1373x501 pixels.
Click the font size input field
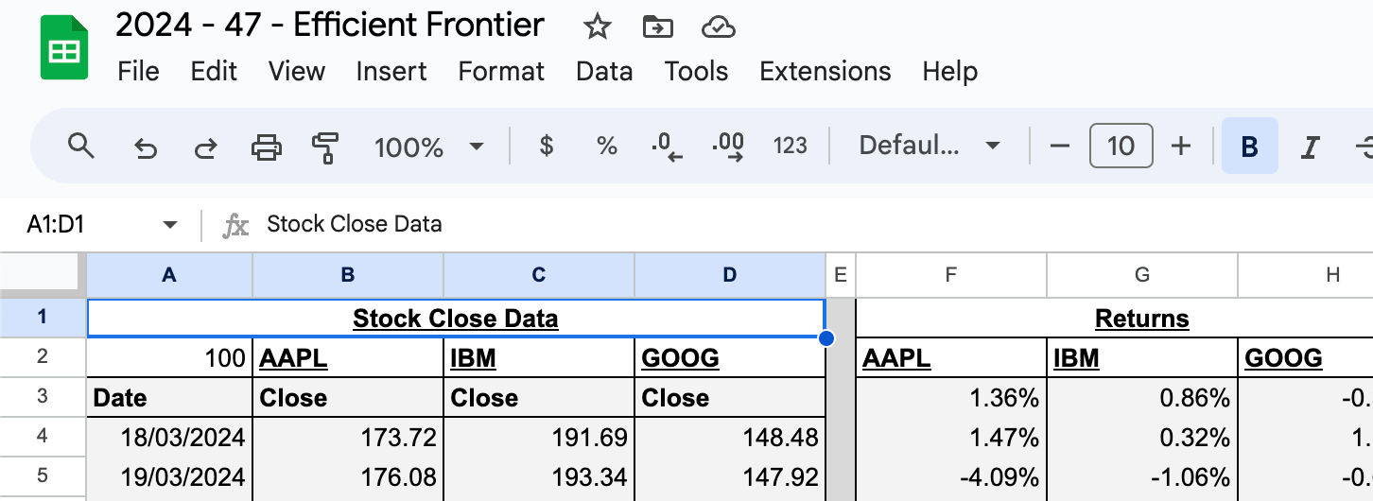click(x=1121, y=147)
